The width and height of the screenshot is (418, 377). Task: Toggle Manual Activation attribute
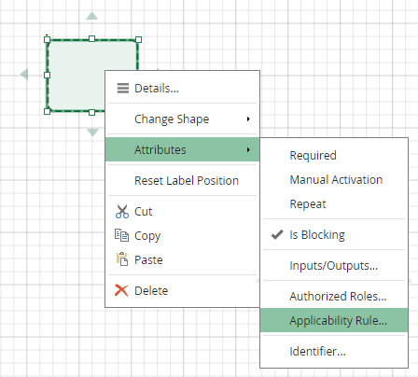point(334,180)
